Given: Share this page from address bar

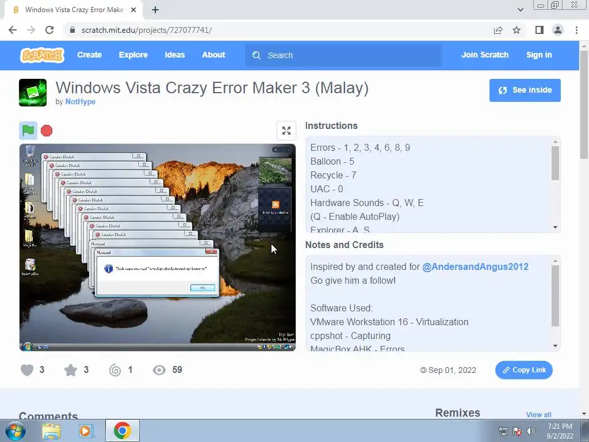Looking at the screenshot, I should coord(498,30).
